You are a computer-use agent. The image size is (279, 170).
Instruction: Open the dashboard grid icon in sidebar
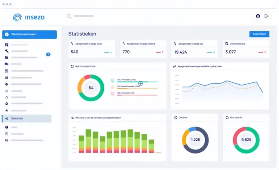click(7, 45)
